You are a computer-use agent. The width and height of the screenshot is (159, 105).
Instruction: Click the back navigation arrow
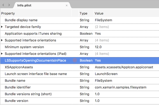(3, 5)
